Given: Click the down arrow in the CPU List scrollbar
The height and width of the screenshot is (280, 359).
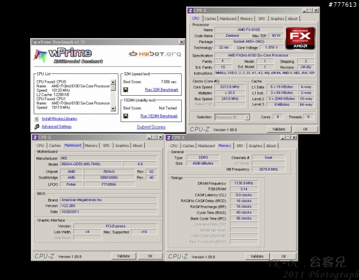Looking at the screenshot, I should (x=113, y=109).
